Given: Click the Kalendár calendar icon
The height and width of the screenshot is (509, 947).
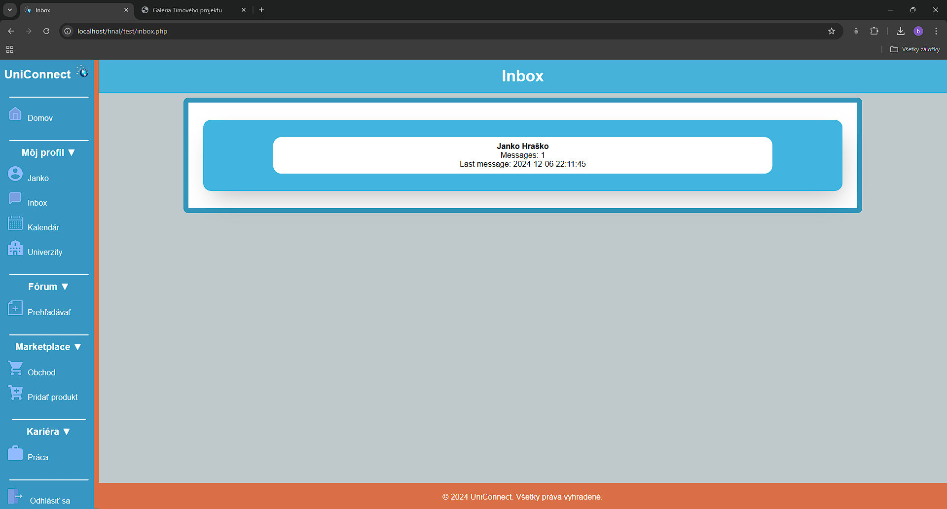Looking at the screenshot, I should [x=15, y=223].
